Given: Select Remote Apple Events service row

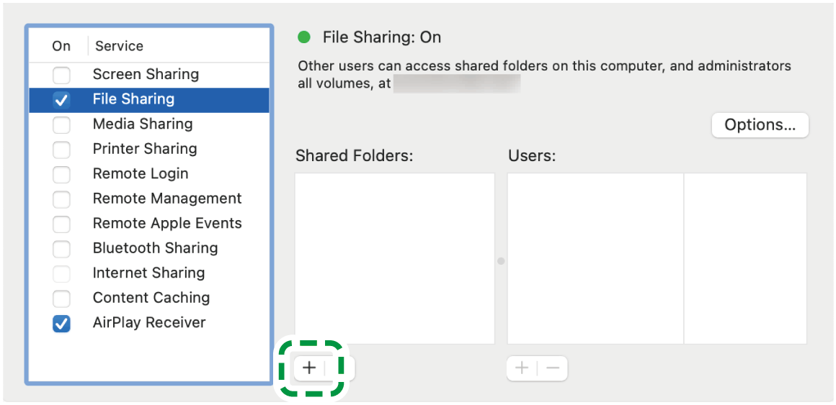Looking at the screenshot, I should tap(166, 223).
